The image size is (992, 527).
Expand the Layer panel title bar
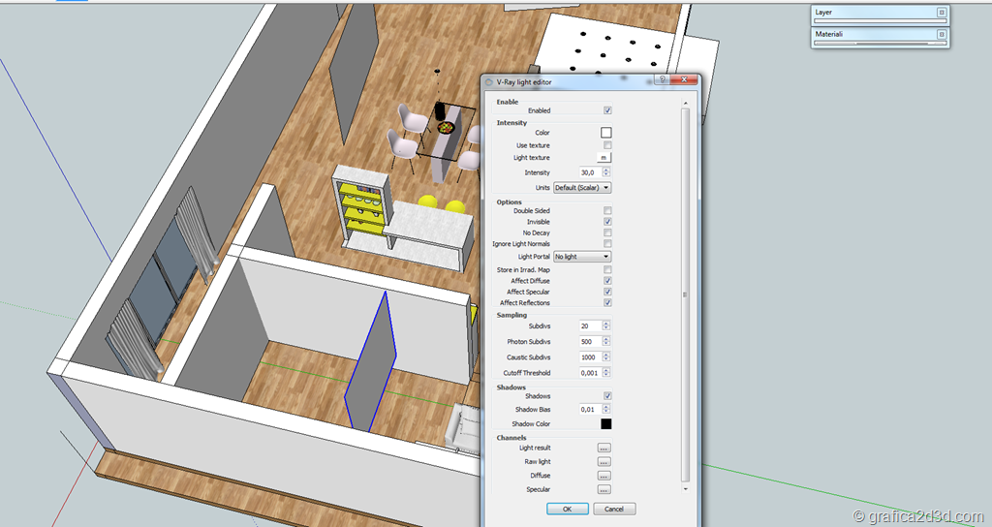[x=872, y=13]
